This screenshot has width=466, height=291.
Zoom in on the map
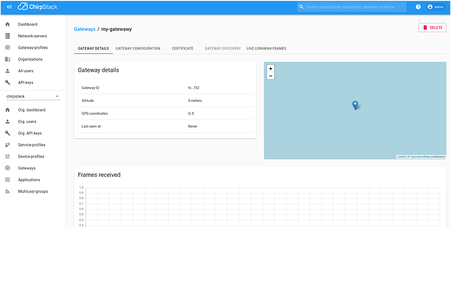tap(271, 69)
